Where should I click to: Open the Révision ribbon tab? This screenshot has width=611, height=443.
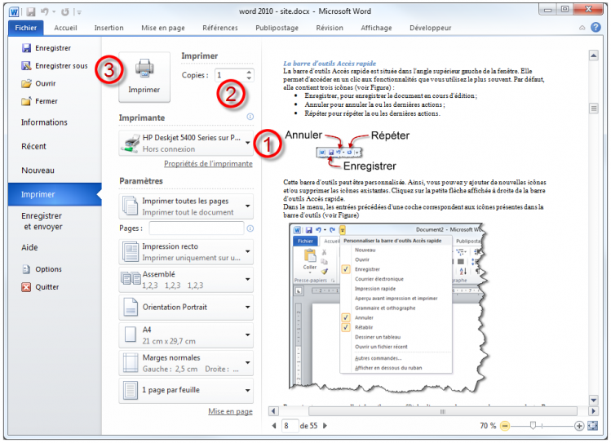pyautogui.click(x=330, y=27)
